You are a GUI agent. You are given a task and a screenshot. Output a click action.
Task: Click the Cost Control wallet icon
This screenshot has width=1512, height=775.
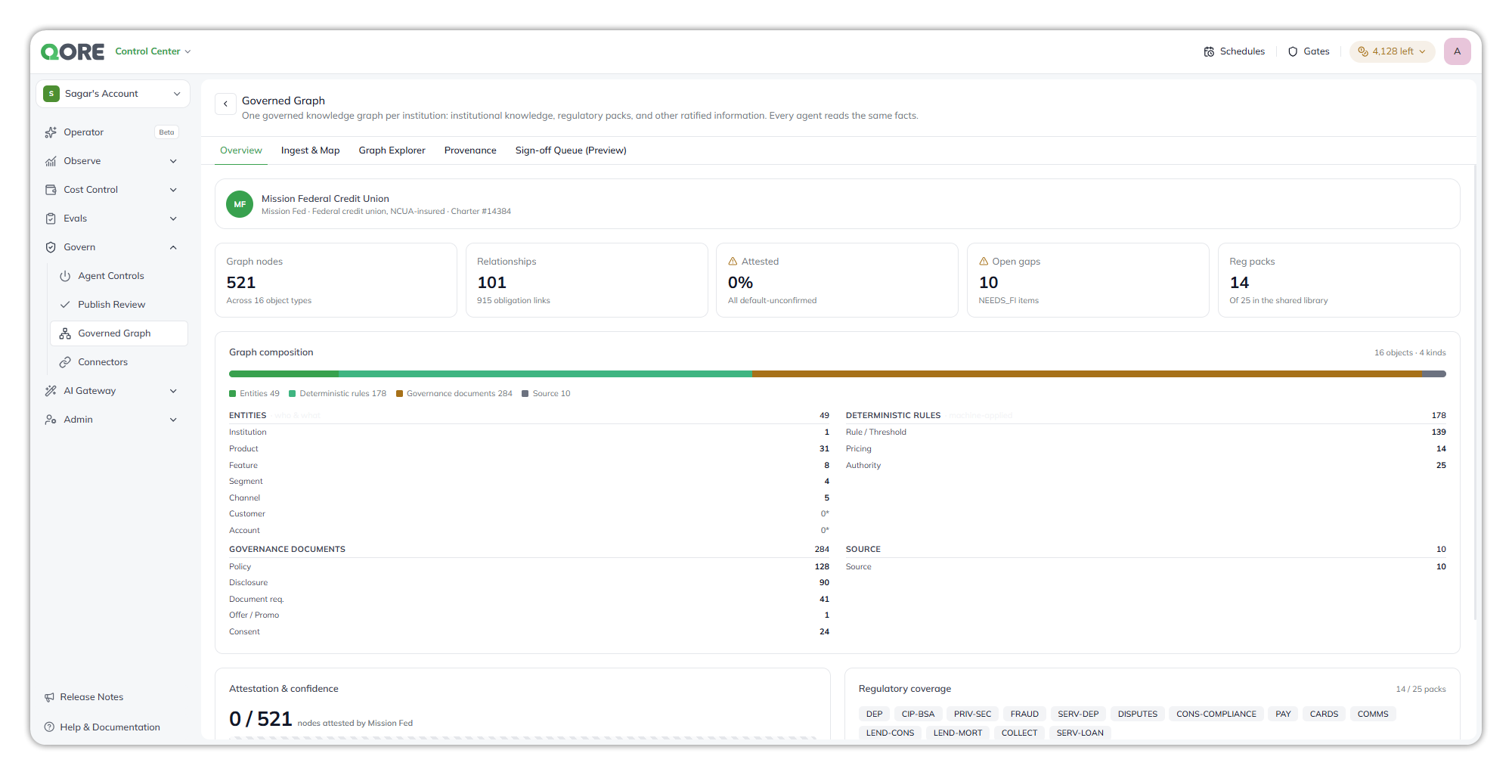click(51, 190)
